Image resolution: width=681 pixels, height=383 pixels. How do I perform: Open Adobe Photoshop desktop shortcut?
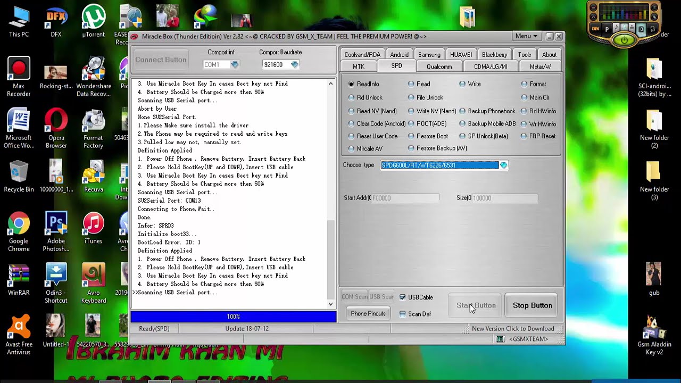[56, 232]
